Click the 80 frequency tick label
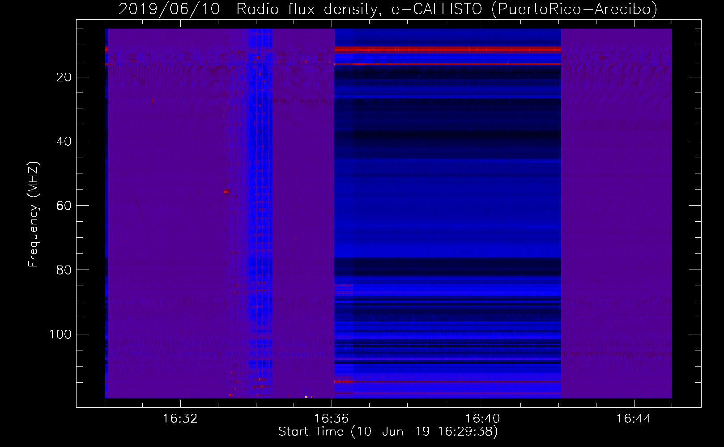 tap(64, 270)
